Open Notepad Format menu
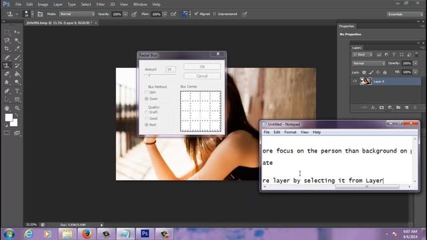Screen dimensions: 427x240 [x=290, y=132]
